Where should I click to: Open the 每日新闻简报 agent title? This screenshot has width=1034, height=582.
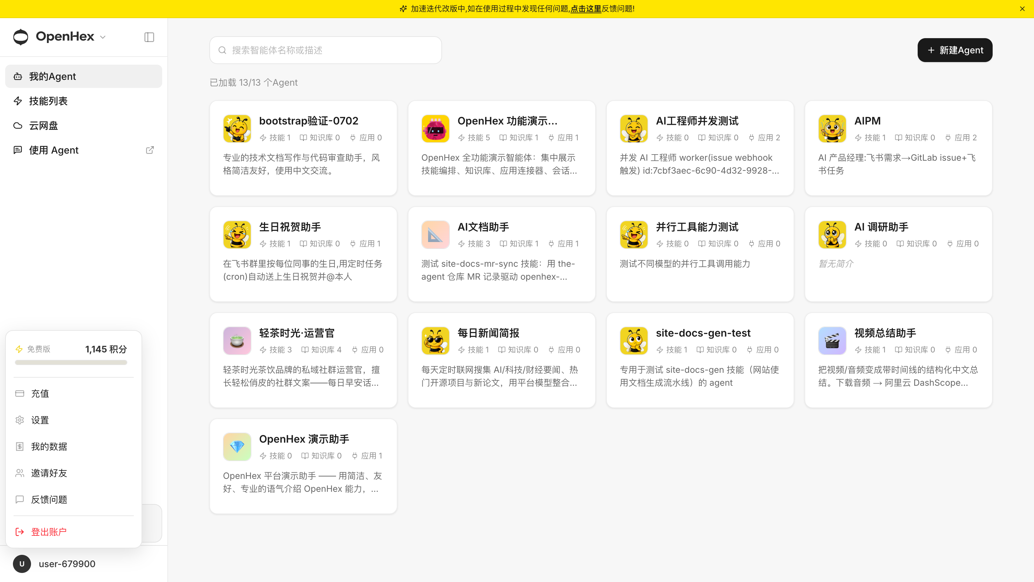(488, 333)
